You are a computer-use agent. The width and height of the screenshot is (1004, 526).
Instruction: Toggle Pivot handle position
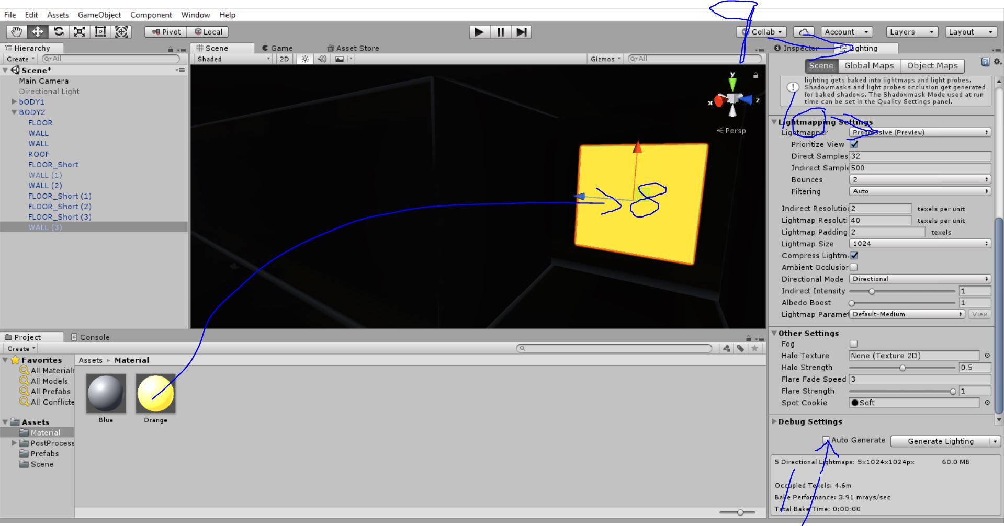[166, 32]
